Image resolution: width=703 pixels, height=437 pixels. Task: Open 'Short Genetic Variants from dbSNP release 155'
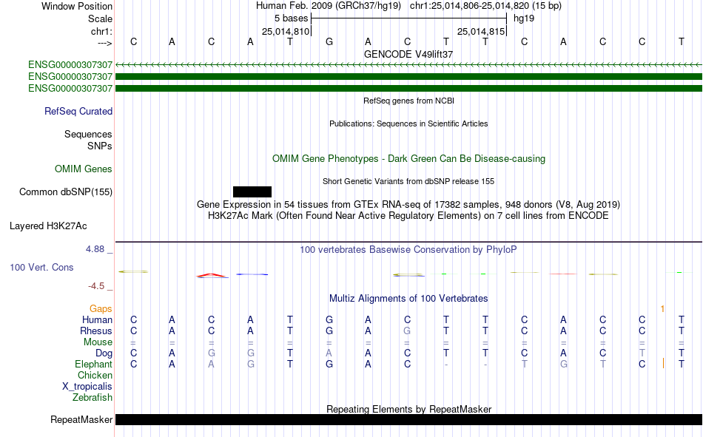(x=408, y=181)
